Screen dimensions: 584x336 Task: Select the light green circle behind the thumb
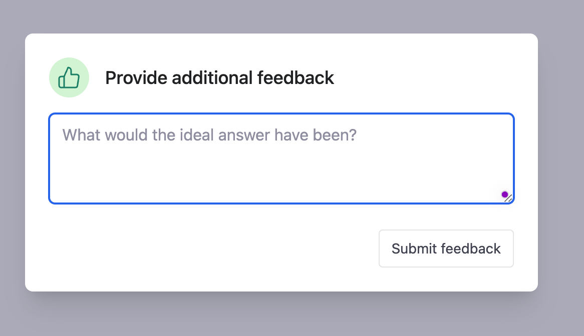click(x=69, y=77)
